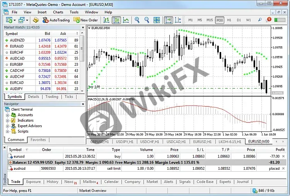
Task: Open the Profiles dropdown arrow
Action: [27, 20]
